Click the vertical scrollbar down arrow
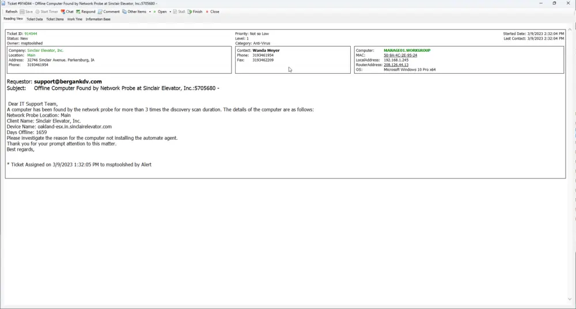The image size is (576, 309). (570, 299)
